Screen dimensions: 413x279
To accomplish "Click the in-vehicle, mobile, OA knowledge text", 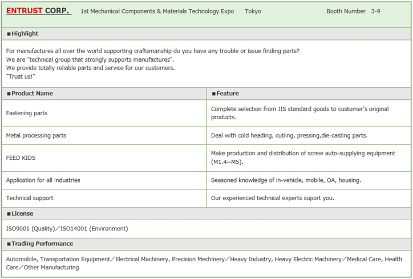I will (286, 180).
